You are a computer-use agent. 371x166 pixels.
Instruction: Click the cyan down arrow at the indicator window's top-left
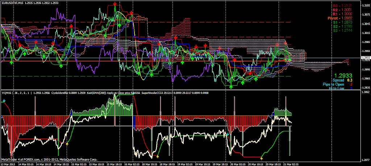[3, 102]
